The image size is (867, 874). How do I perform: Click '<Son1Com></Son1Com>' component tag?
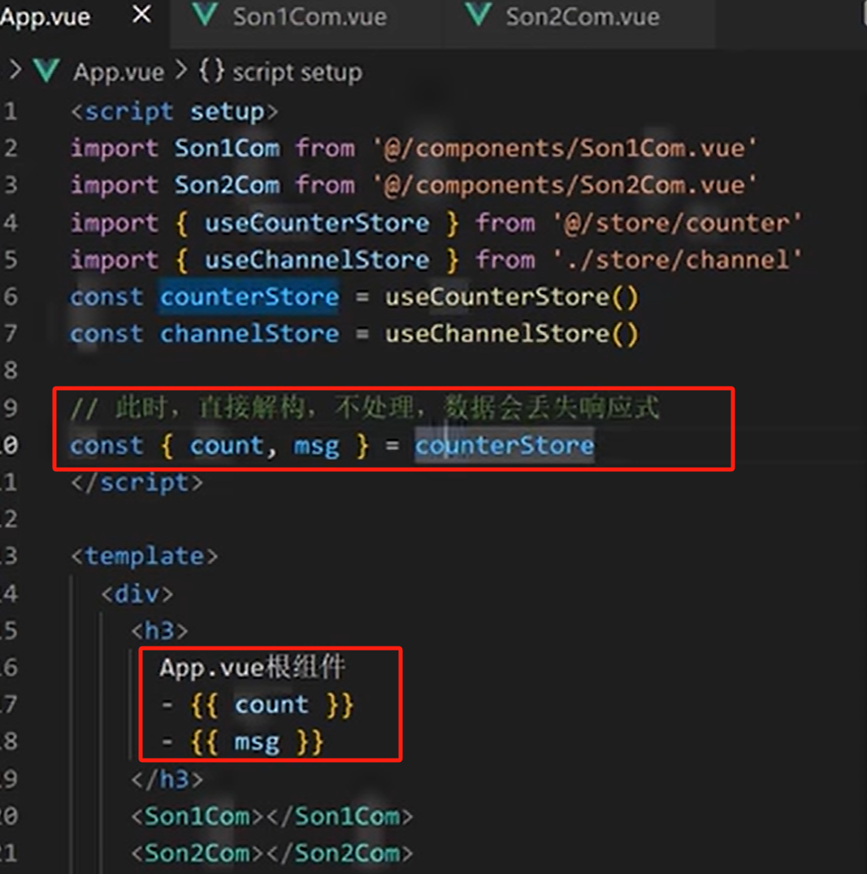[x=272, y=816]
